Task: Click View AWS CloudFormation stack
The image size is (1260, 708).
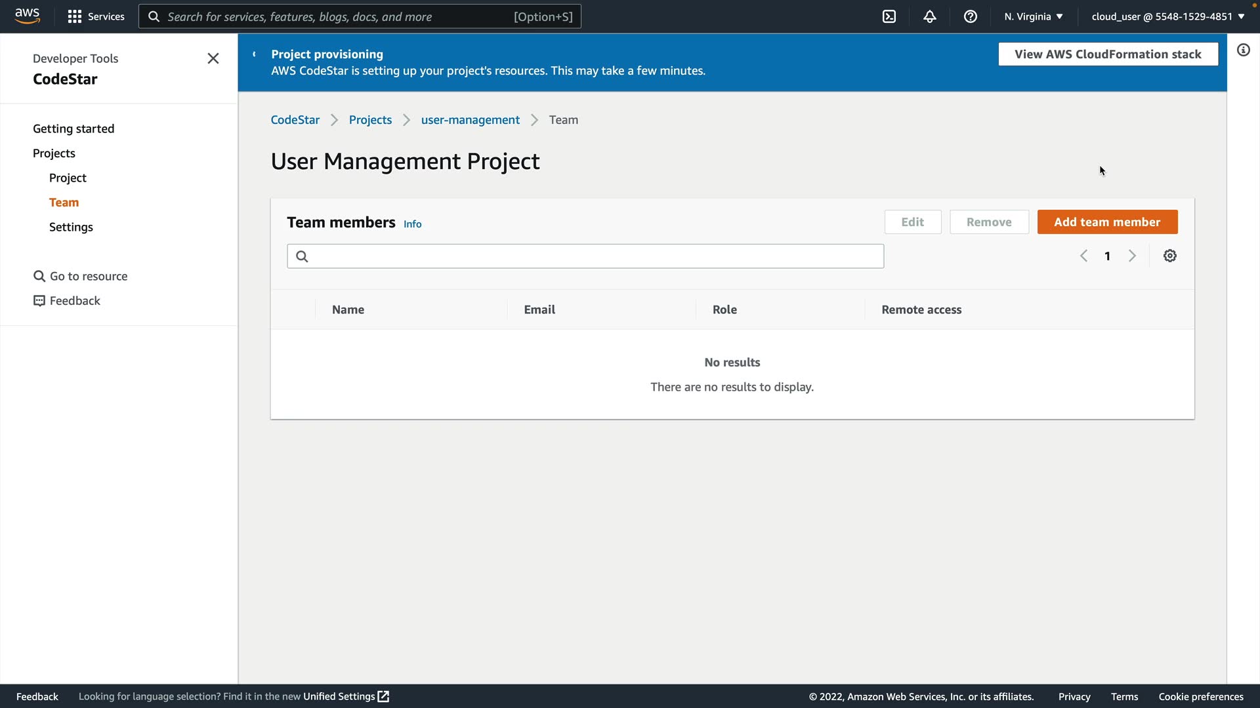Action: pyautogui.click(x=1108, y=54)
